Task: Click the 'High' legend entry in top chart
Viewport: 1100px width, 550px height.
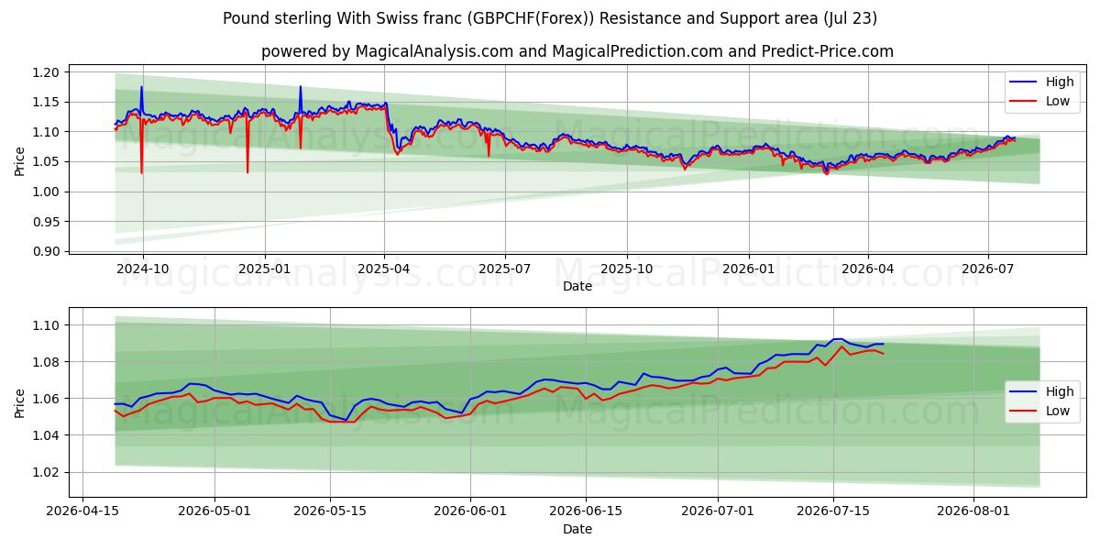Action: pyautogui.click(x=1060, y=82)
